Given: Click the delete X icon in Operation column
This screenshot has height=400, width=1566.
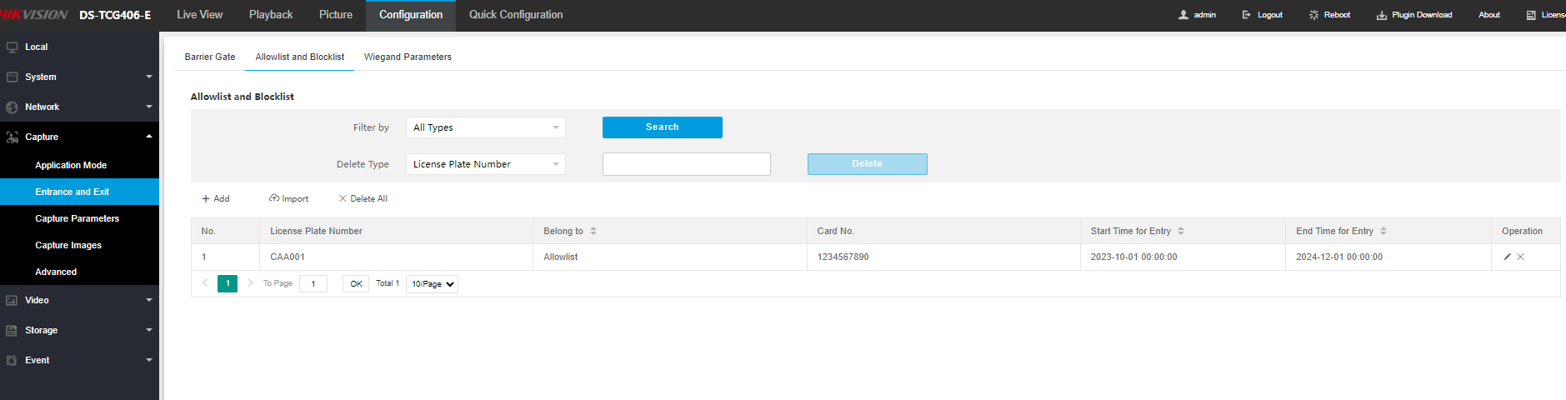Looking at the screenshot, I should (1521, 257).
